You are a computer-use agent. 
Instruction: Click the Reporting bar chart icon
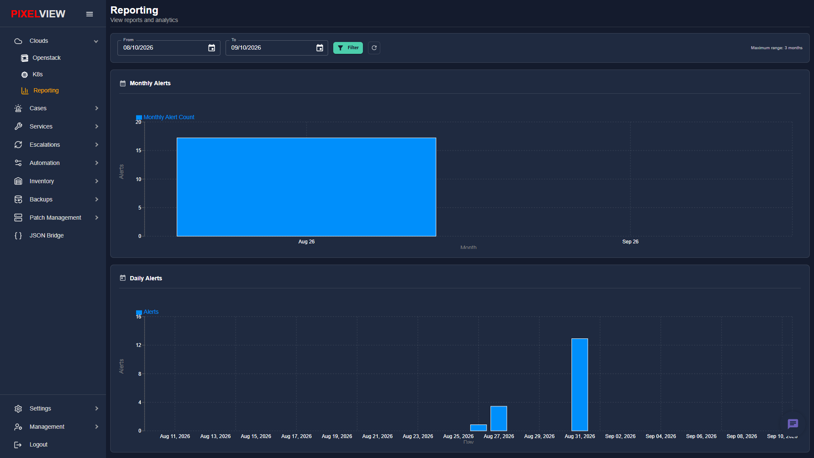(x=25, y=91)
